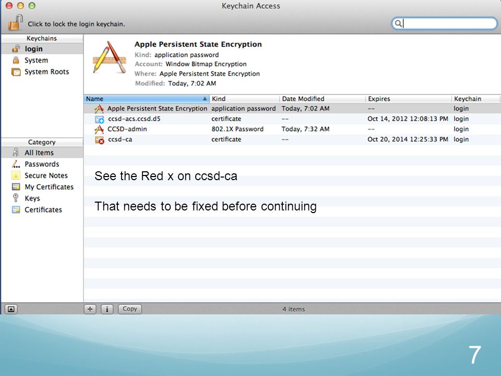Select the Apple Persistent State Encryption row
501x376 pixels.
(x=292, y=109)
